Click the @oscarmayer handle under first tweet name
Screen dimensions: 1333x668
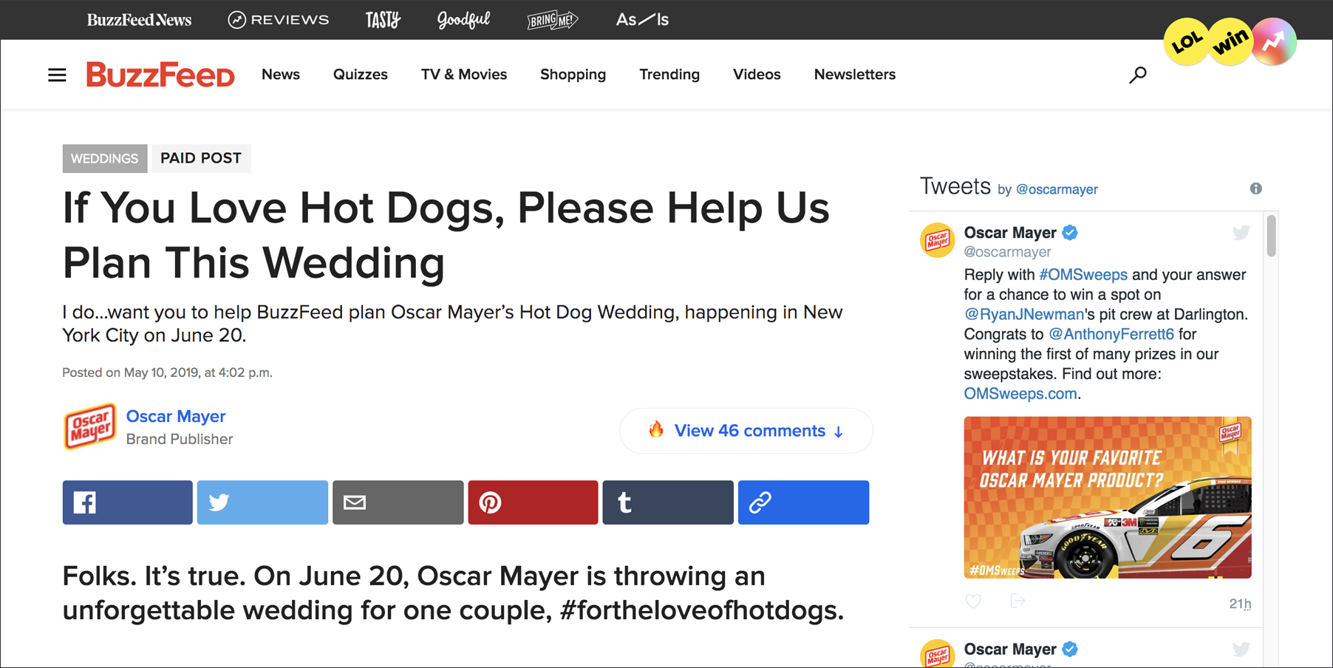(x=1007, y=252)
